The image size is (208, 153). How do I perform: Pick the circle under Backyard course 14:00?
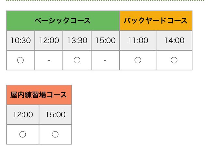pos(174,60)
